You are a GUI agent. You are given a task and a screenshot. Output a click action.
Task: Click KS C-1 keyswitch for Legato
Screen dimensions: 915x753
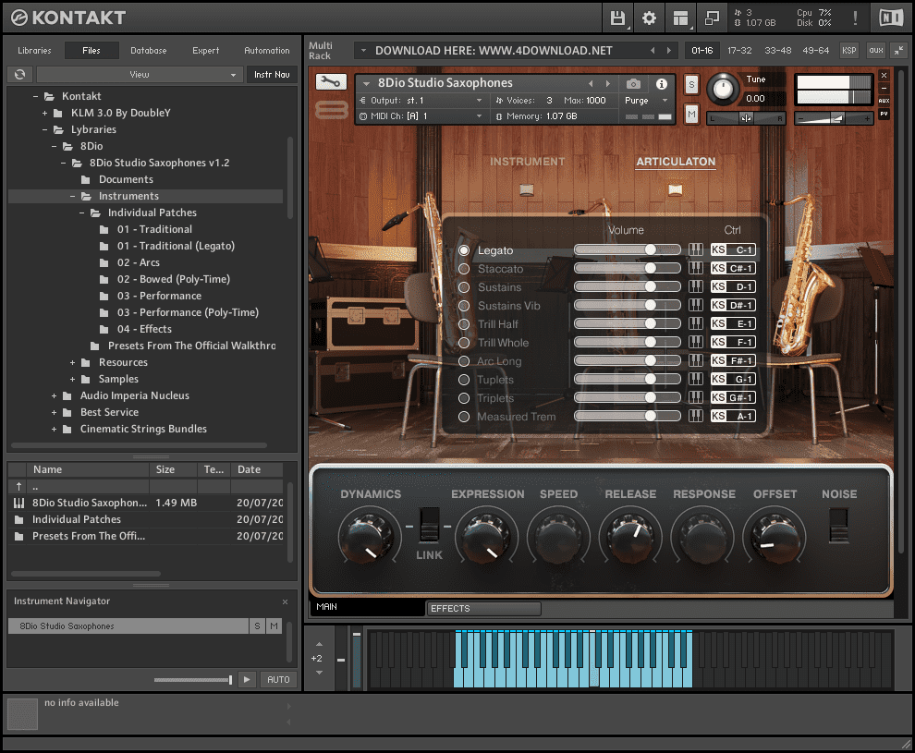pos(733,249)
